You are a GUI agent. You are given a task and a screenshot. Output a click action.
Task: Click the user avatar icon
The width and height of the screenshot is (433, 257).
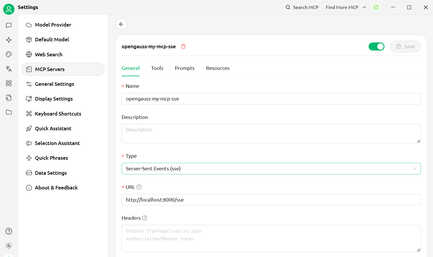point(9,9)
